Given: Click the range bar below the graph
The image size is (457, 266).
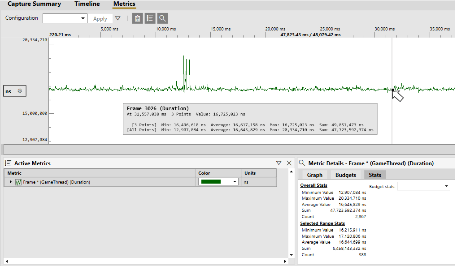Looking at the screenshot, I should (229, 150).
